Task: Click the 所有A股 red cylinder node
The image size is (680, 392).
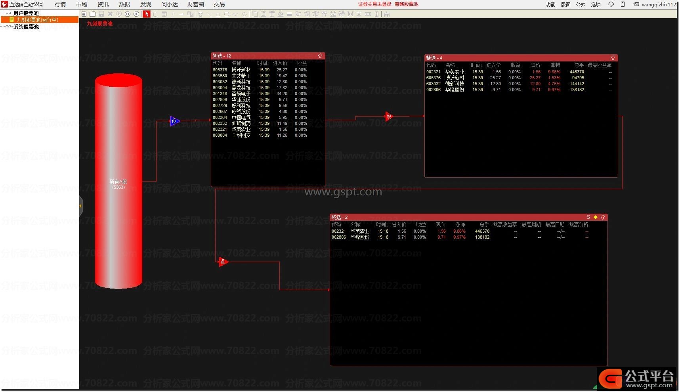Action: coord(118,182)
